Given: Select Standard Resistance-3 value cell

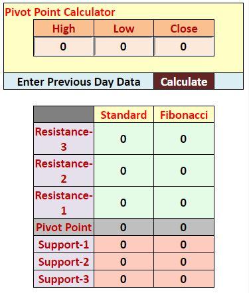Looking at the screenshot, I should (x=124, y=139).
